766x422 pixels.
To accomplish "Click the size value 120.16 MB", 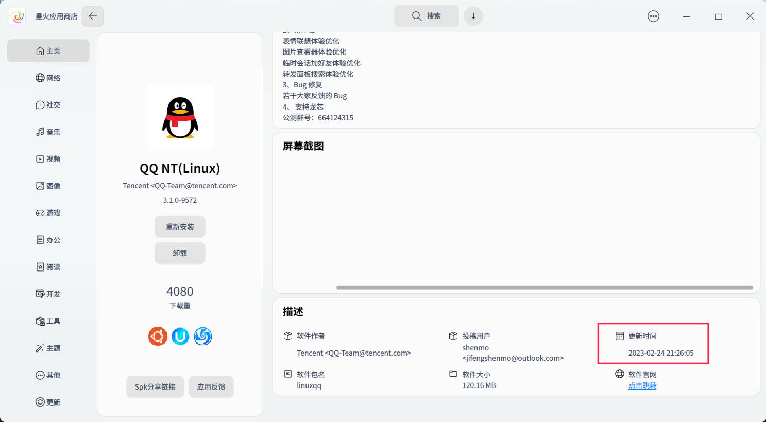I will click(x=479, y=385).
